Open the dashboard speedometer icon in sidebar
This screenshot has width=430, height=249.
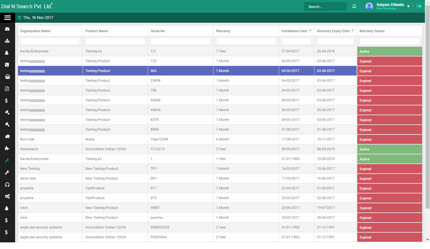(7, 29)
